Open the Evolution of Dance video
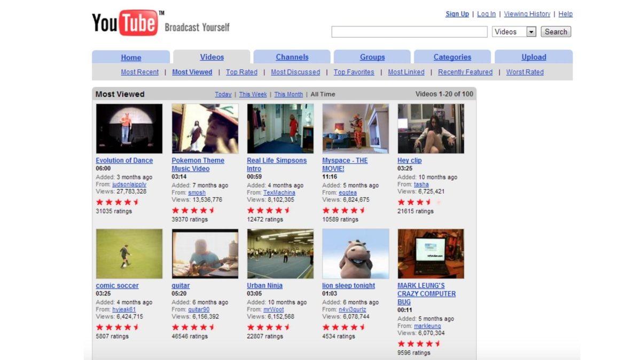641x360 pixels. point(124,160)
